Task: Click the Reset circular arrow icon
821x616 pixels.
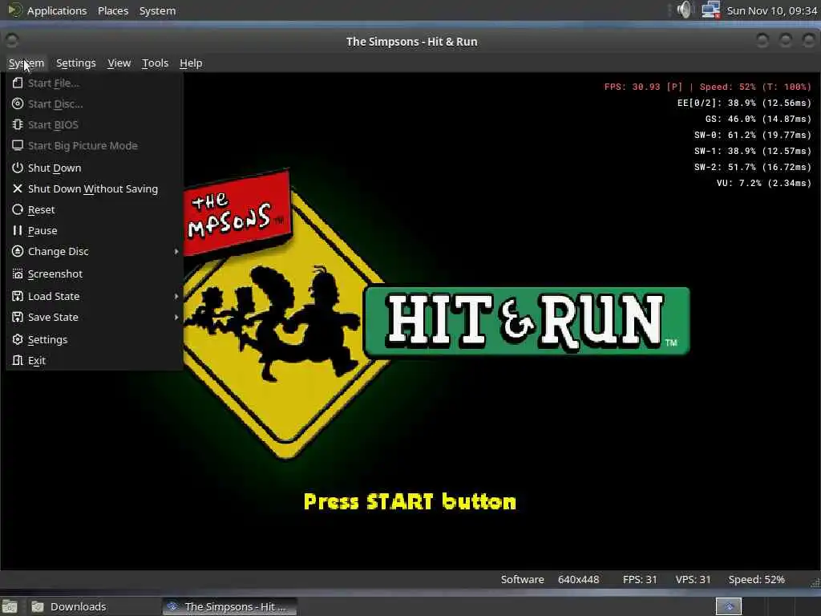Action: point(18,209)
